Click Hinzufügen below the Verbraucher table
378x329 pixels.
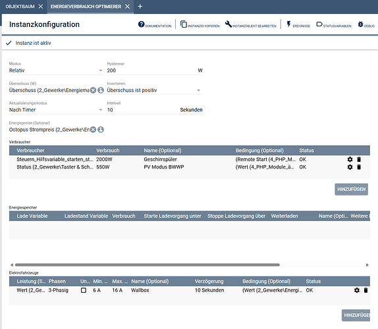point(351,190)
